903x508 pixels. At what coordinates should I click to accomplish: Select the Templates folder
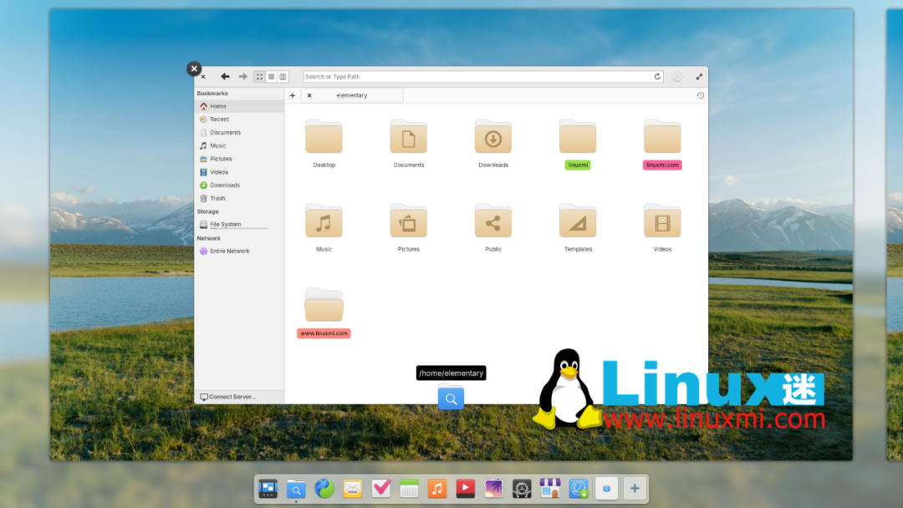coord(578,228)
